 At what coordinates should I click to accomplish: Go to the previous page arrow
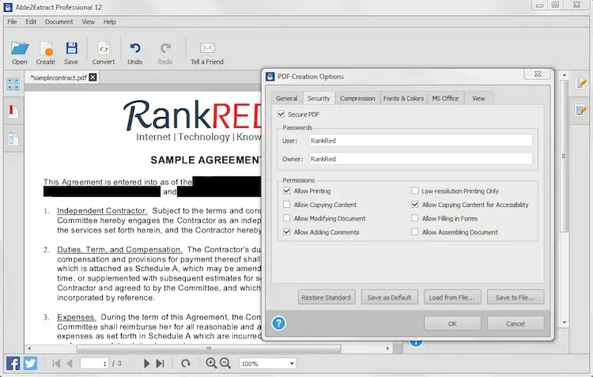click(70, 364)
